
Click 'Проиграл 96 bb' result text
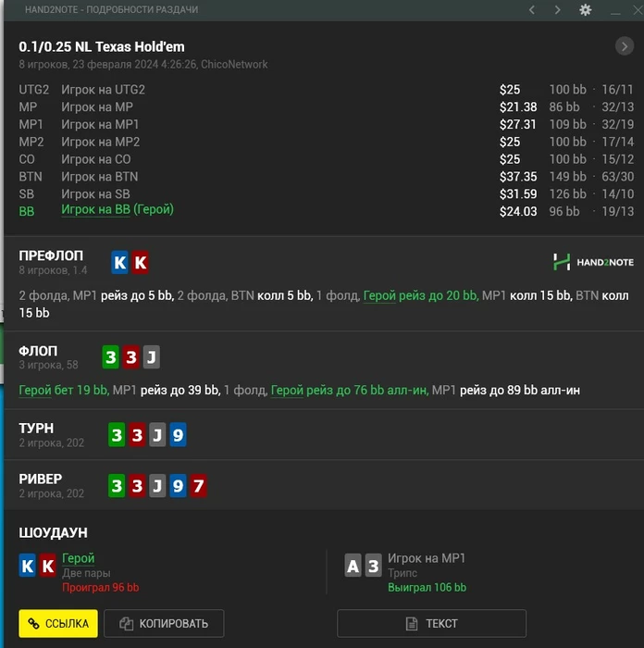pos(100,587)
